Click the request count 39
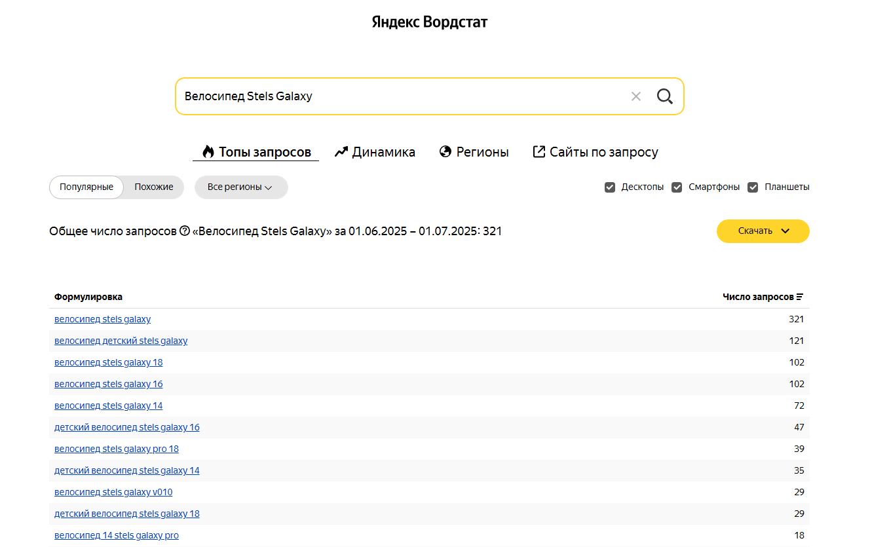Image resolution: width=870 pixels, height=547 pixels. (x=799, y=449)
